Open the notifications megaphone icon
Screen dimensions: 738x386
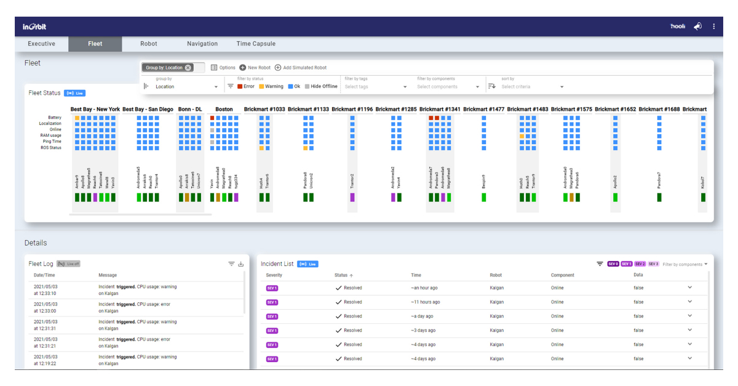click(698, 26)
